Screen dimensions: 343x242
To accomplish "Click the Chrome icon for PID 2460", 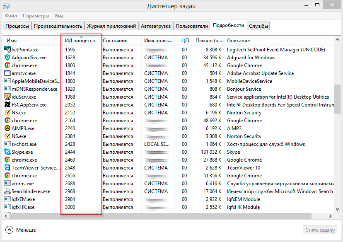I will coord(7,160).
